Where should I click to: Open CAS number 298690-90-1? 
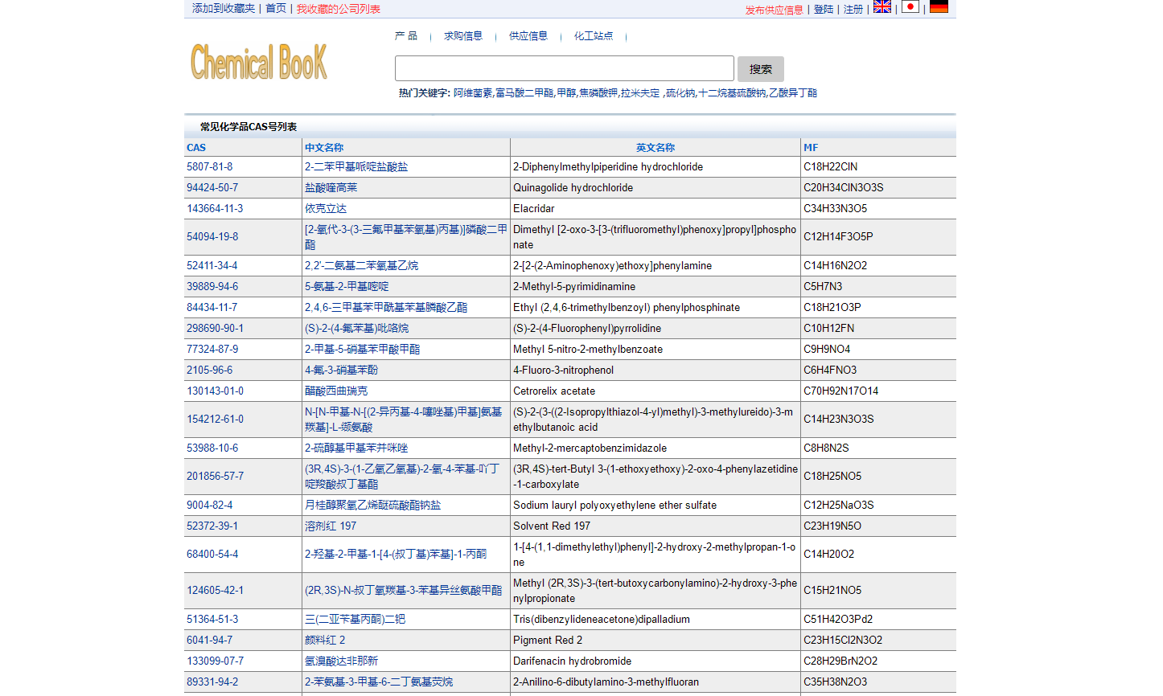click(x=215, y=329)
